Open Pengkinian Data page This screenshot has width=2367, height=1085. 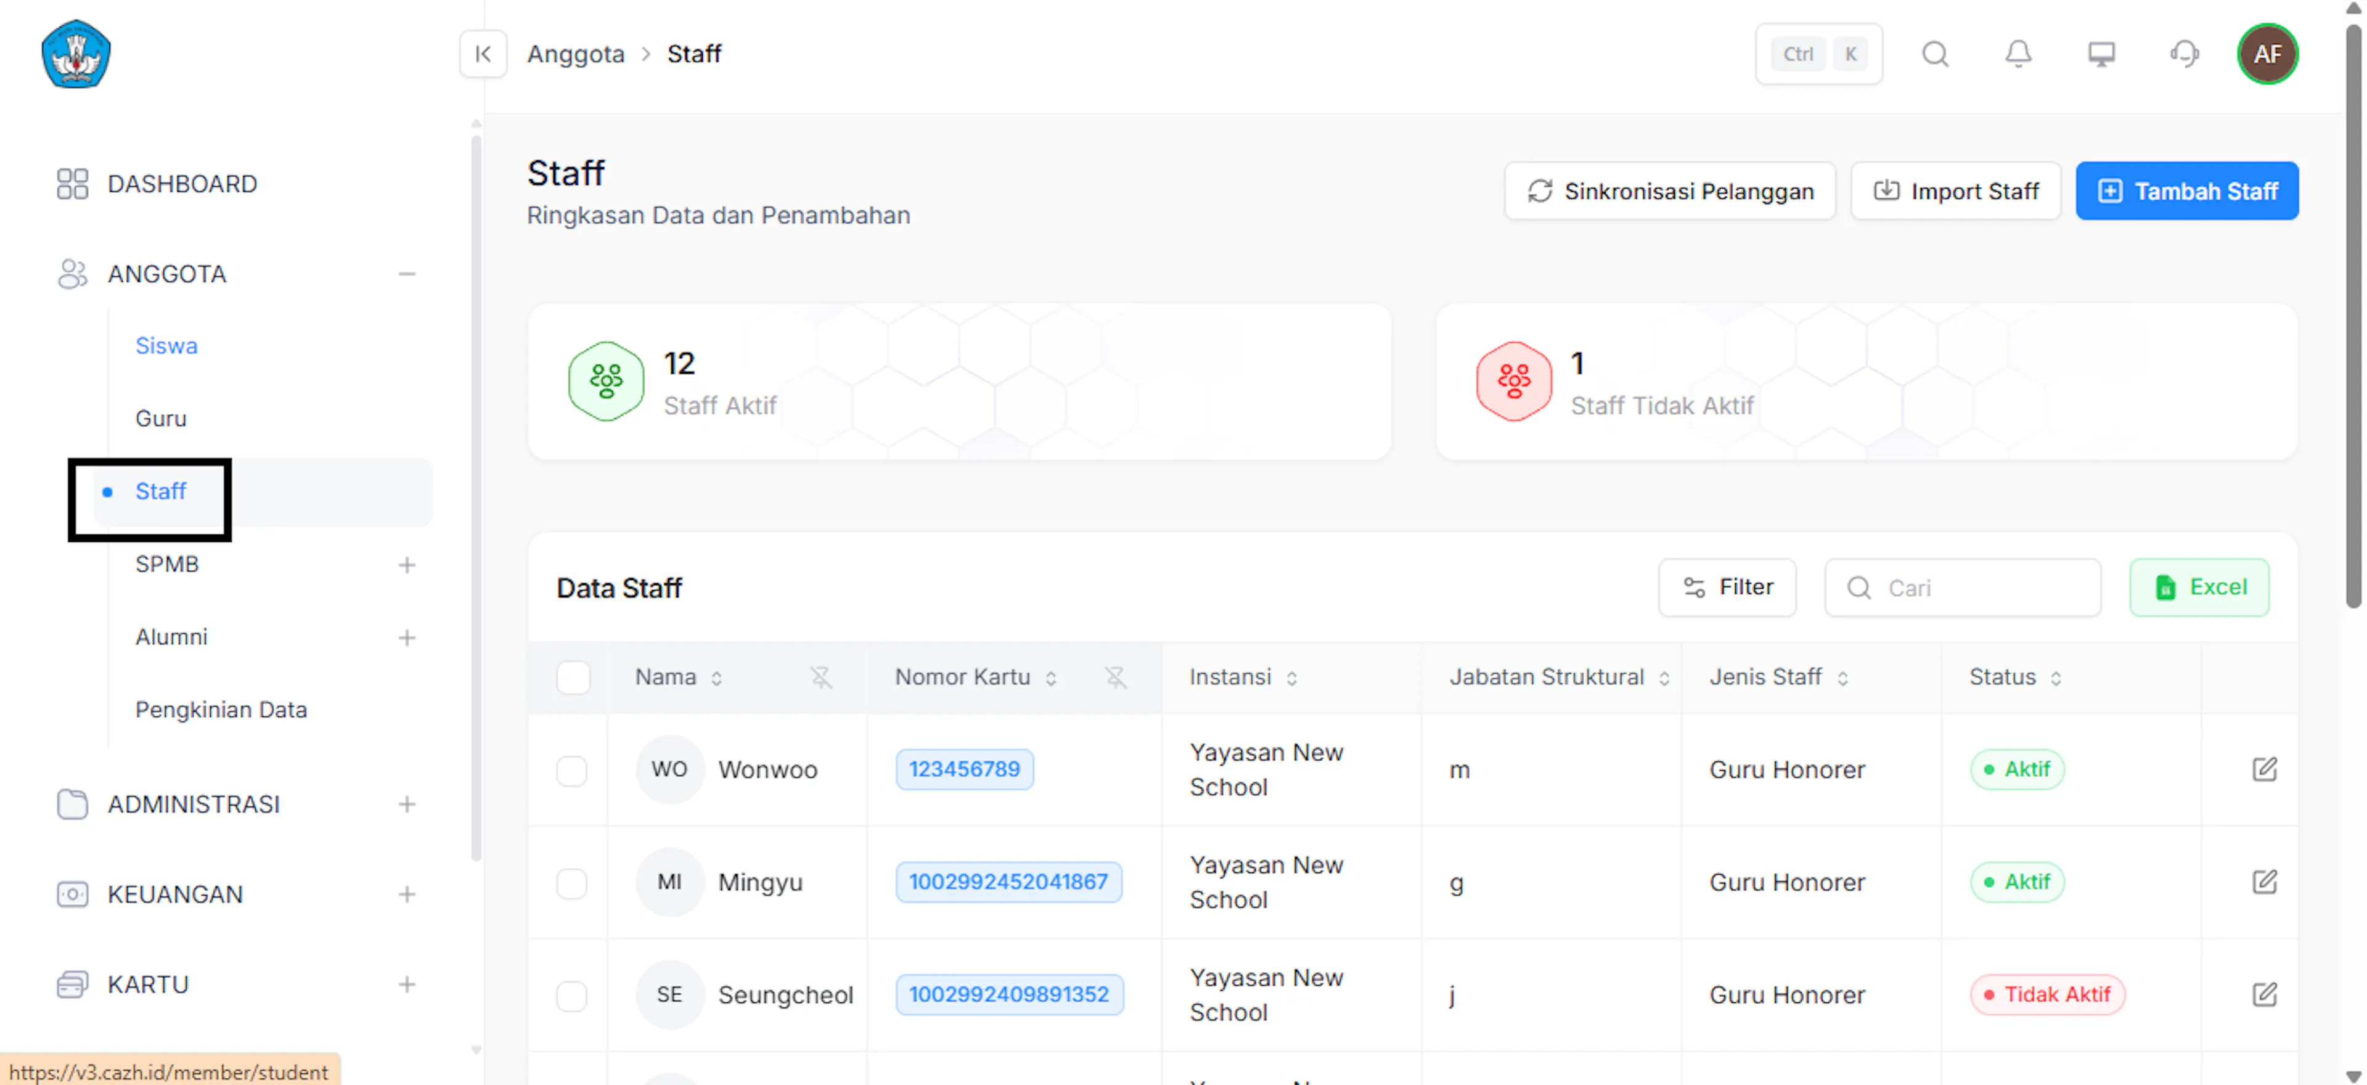[x=221, y=709]
